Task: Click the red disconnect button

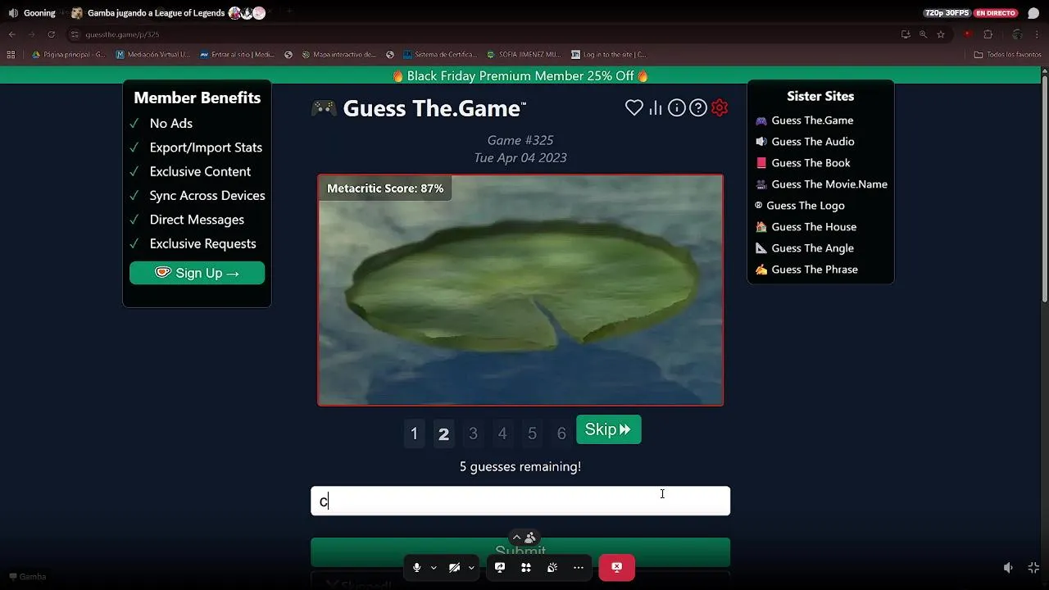Action: [616, 567]
